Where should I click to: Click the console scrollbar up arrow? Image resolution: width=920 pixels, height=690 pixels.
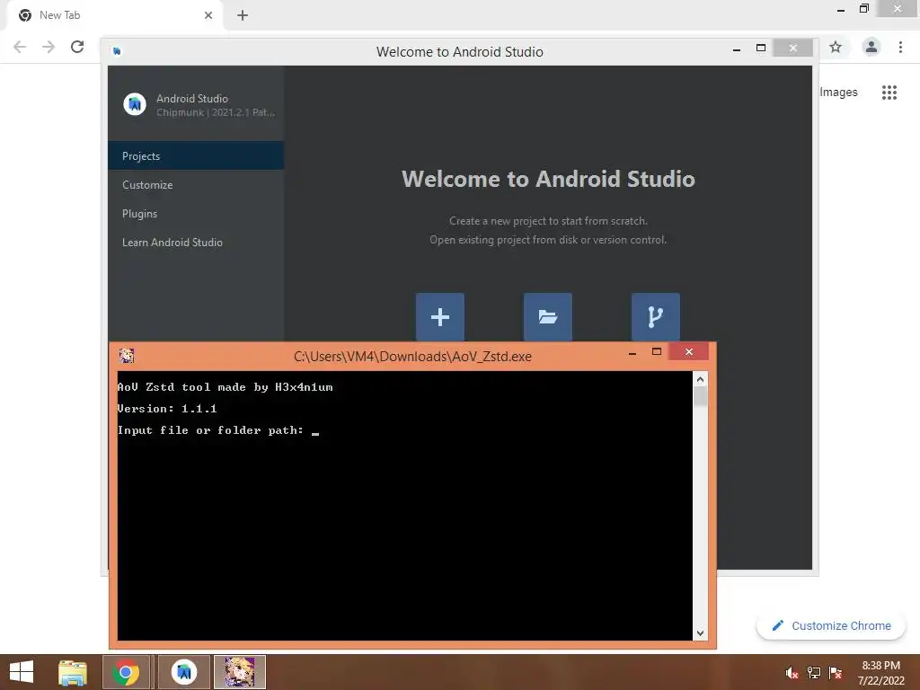pos(700,380)
